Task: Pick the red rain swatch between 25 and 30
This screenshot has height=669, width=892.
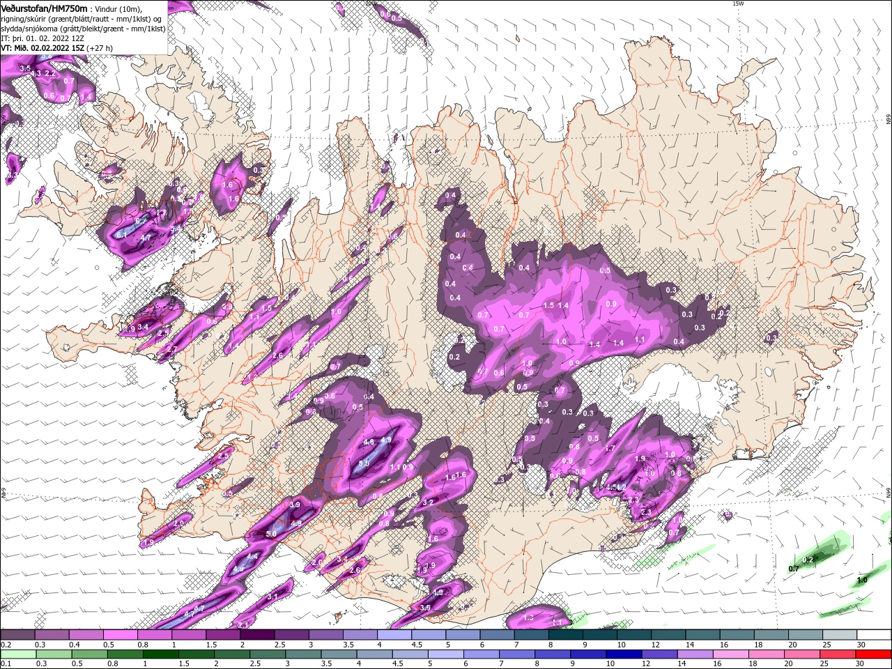Action: [838, 654]
